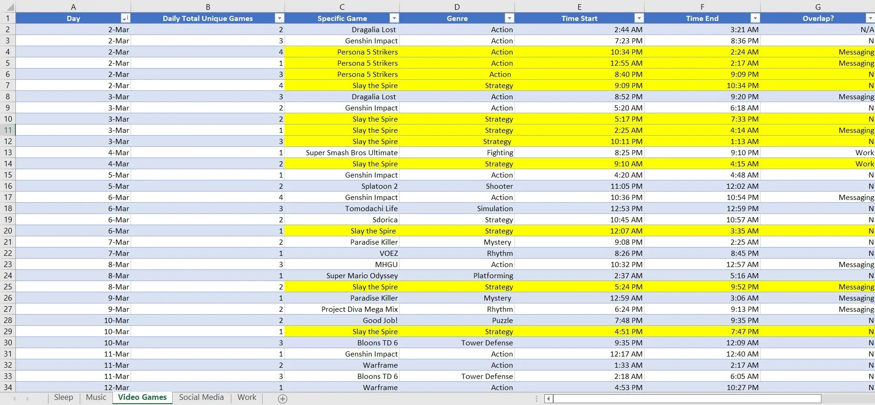
Task: Open Daily Total Unique Games filter dropdown
Action: pyautogui.click(x=279, y=18)
